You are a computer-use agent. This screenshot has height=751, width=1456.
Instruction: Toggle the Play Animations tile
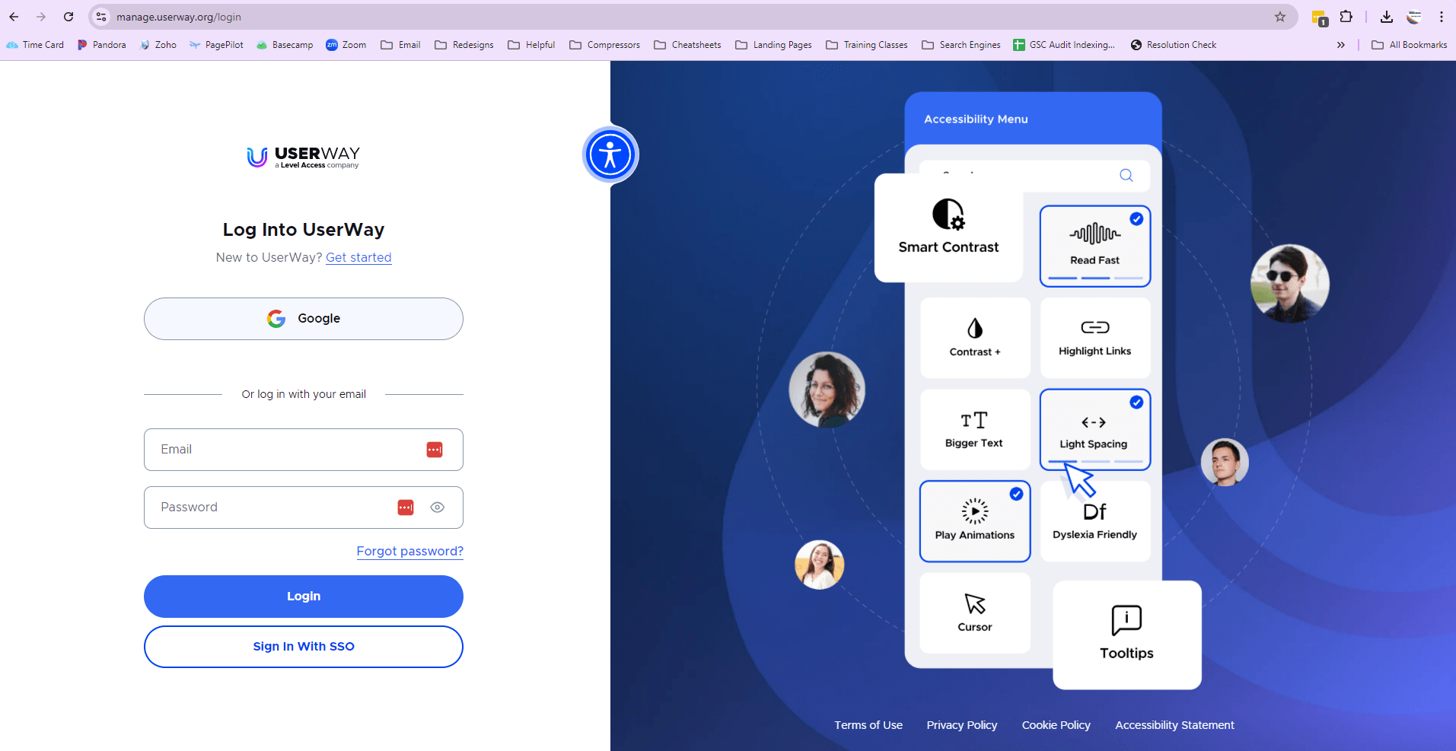tap(974, 521)
